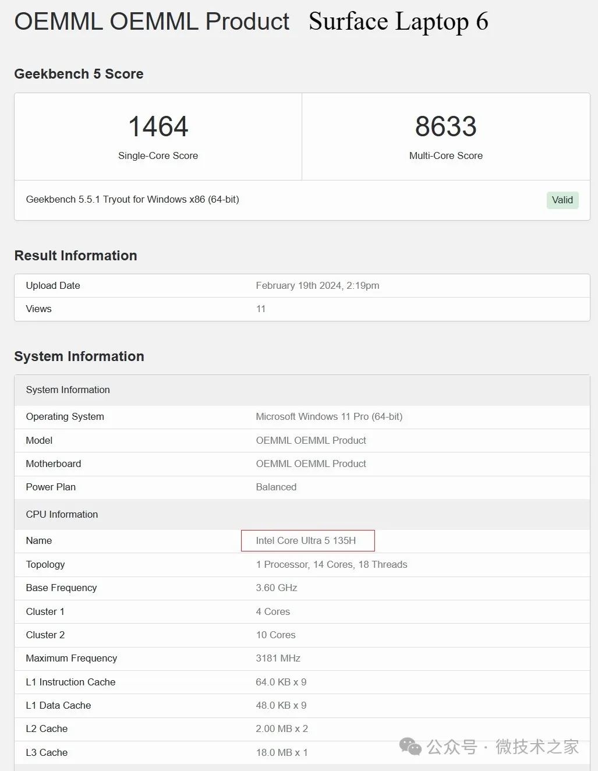
Task: Click the 'L1 Instruction Cache' label
Action: [70, 682]
